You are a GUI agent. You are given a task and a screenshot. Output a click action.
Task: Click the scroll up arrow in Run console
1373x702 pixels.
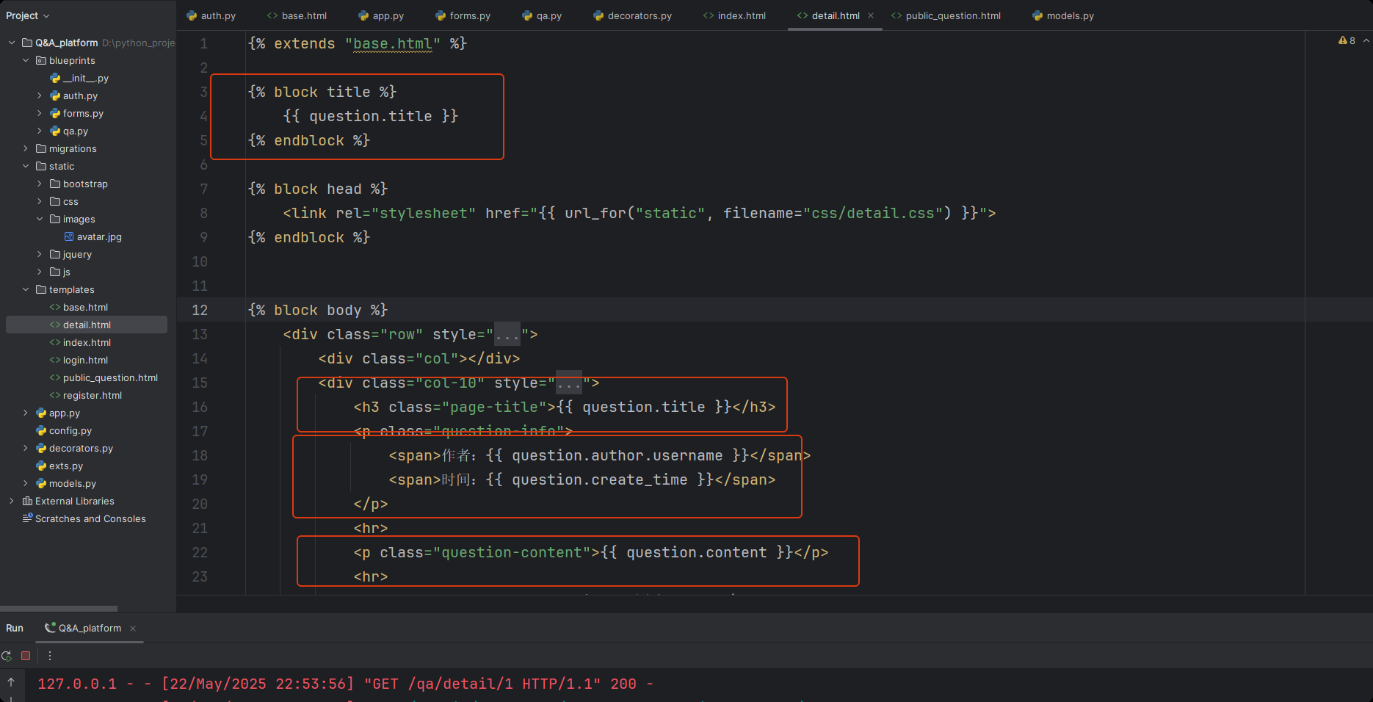pyautogui.click(x=11, y=682)
